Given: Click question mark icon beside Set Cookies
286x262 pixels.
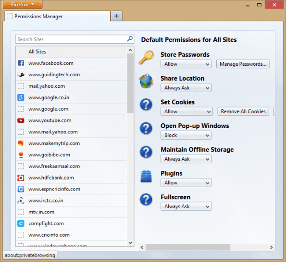Looking at the screenshot, I should (x=146, y=105).
